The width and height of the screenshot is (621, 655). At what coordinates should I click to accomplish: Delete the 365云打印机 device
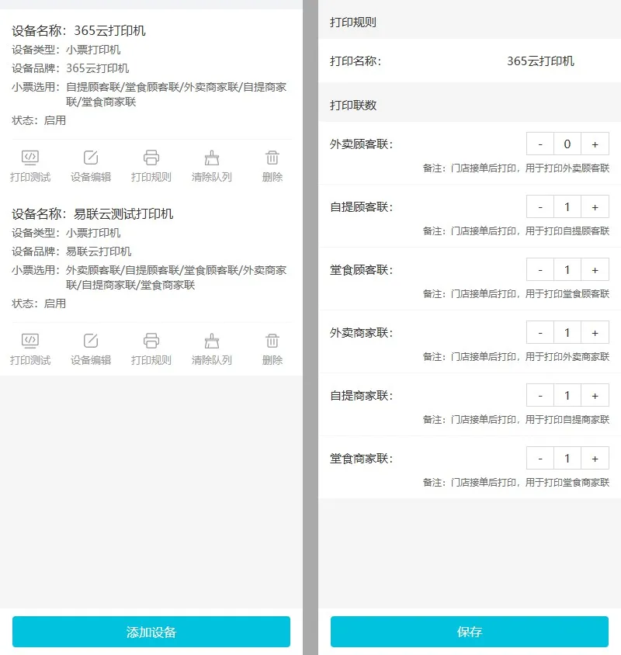click(x=272, y=166)
